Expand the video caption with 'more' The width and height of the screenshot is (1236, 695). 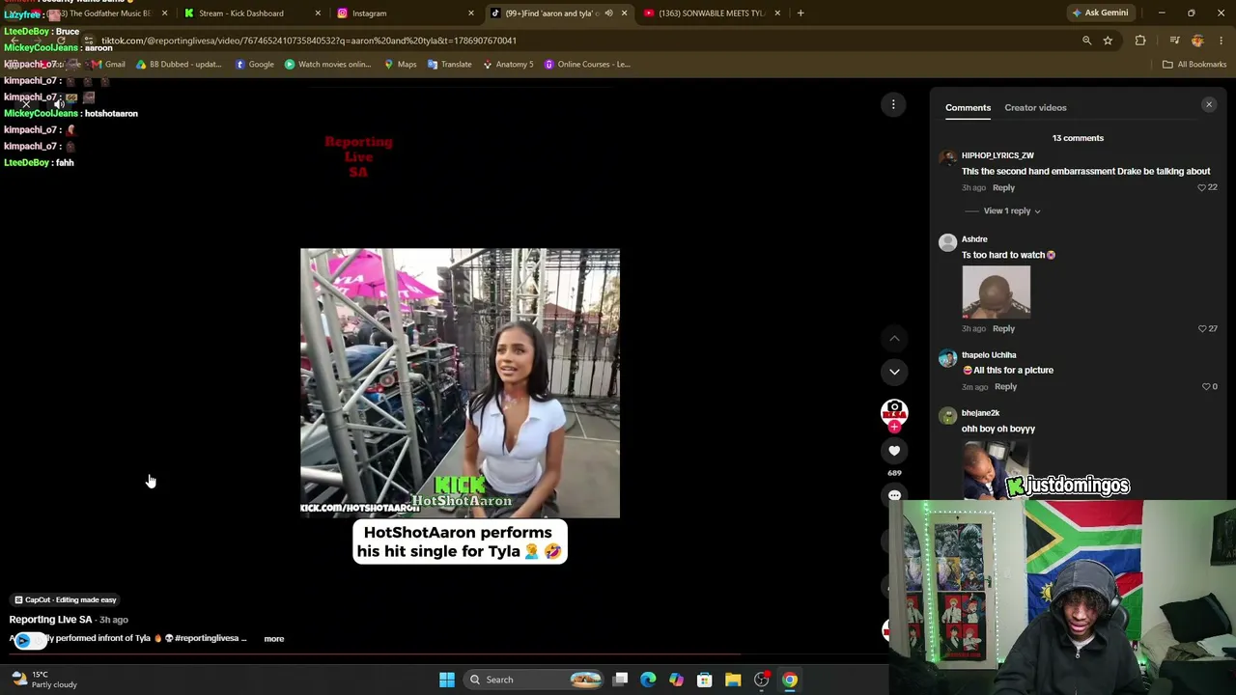tap(274, 638)
